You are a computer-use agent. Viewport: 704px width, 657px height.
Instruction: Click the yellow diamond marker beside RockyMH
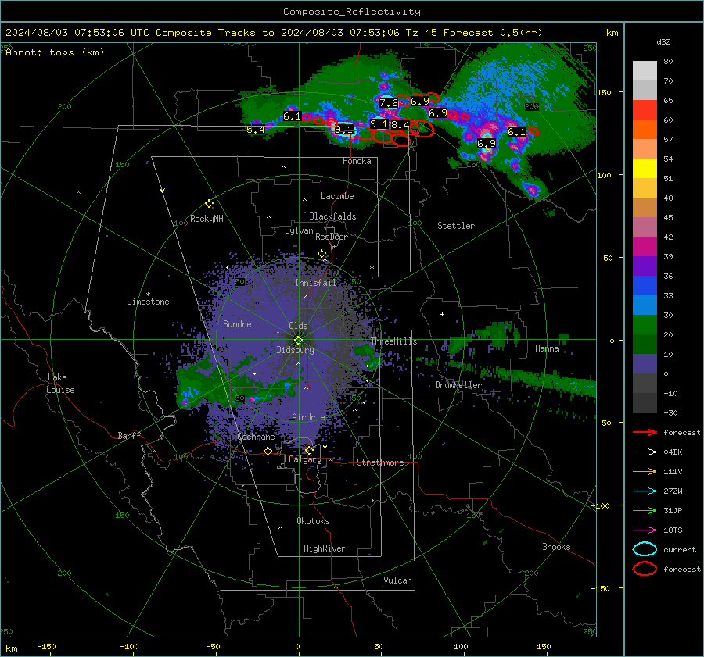(209, 204)
